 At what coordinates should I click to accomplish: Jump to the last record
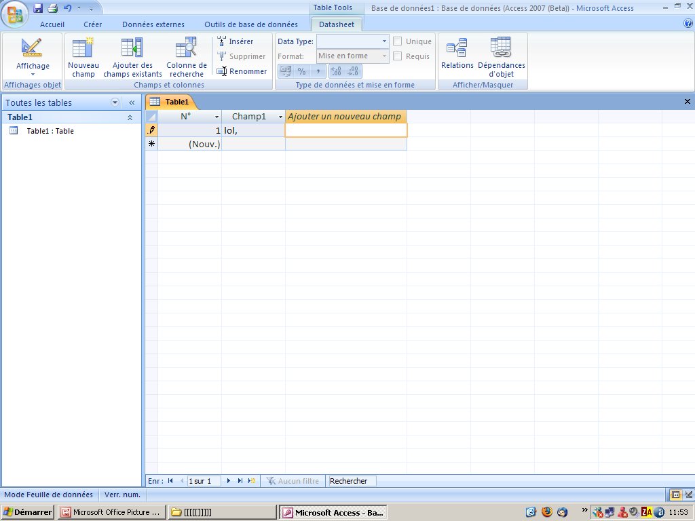click(x=240, y=481)
